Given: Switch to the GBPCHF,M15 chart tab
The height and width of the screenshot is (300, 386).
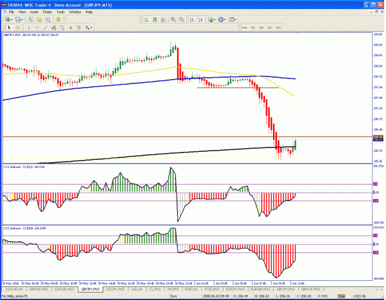Looking at the screenshot, I should click(311, 289).
